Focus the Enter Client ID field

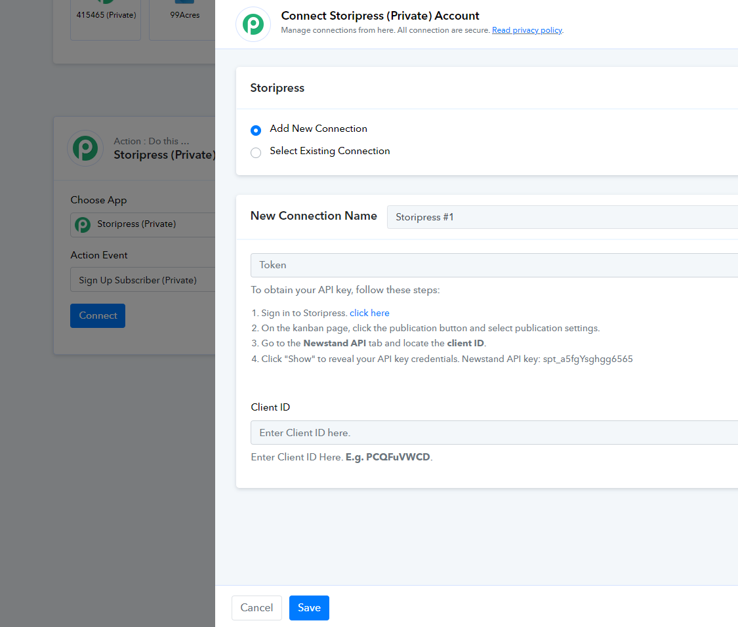[x=494, y=433]
